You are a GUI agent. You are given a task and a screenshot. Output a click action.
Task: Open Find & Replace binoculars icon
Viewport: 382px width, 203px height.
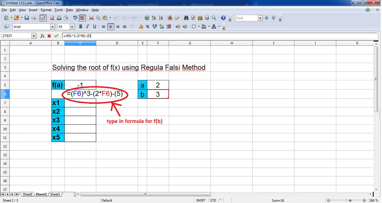[x=186, y=18]
